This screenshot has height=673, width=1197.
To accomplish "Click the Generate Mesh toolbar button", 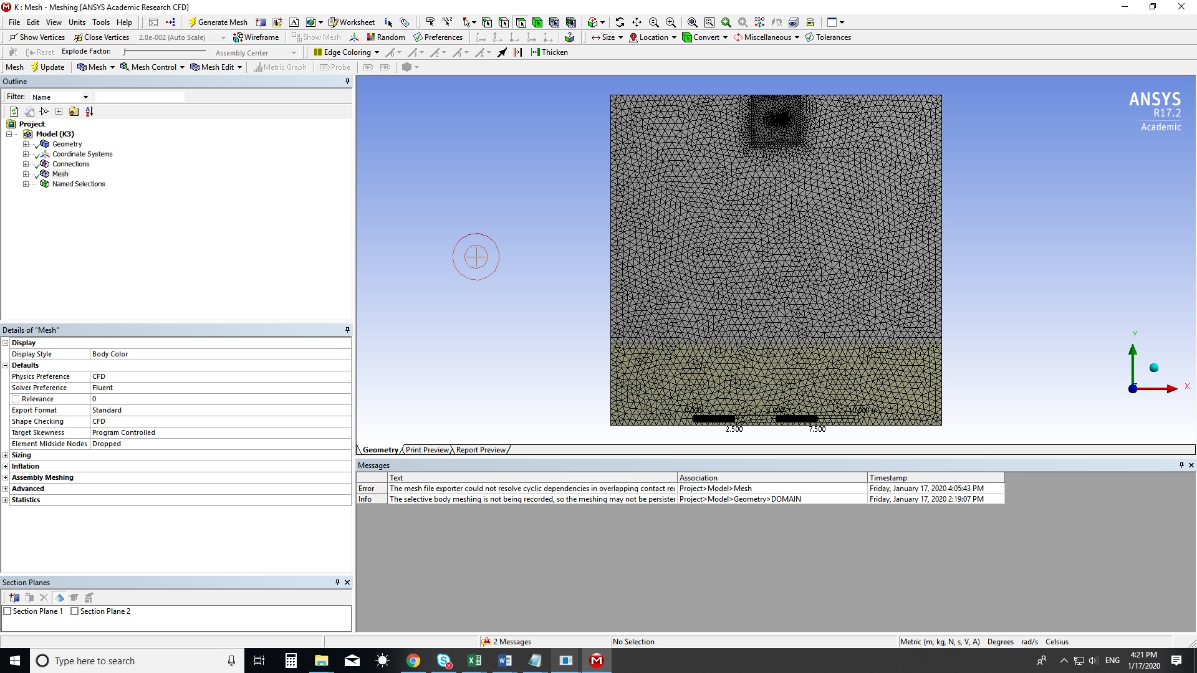I will (x=218, y=22).
